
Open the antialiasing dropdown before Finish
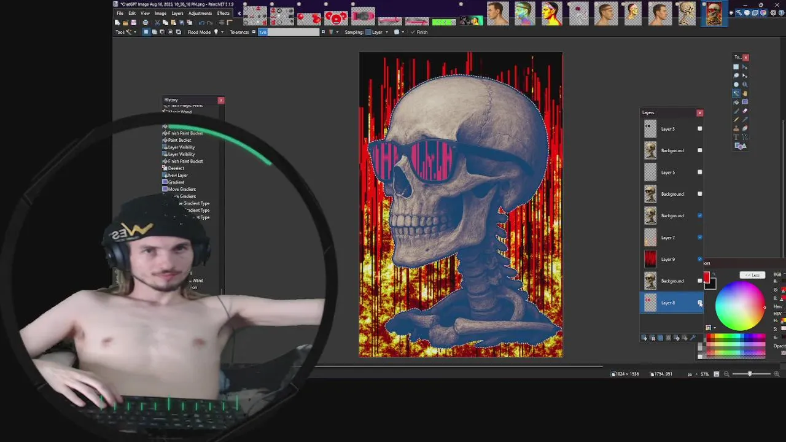click(399, 32)
